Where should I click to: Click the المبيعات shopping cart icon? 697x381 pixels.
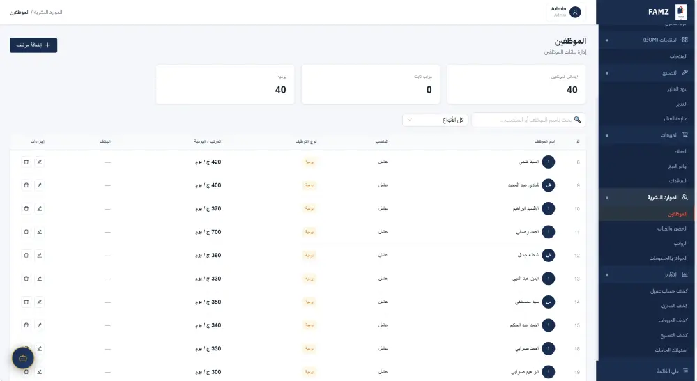pyautogui.click(x=685, y=135)
